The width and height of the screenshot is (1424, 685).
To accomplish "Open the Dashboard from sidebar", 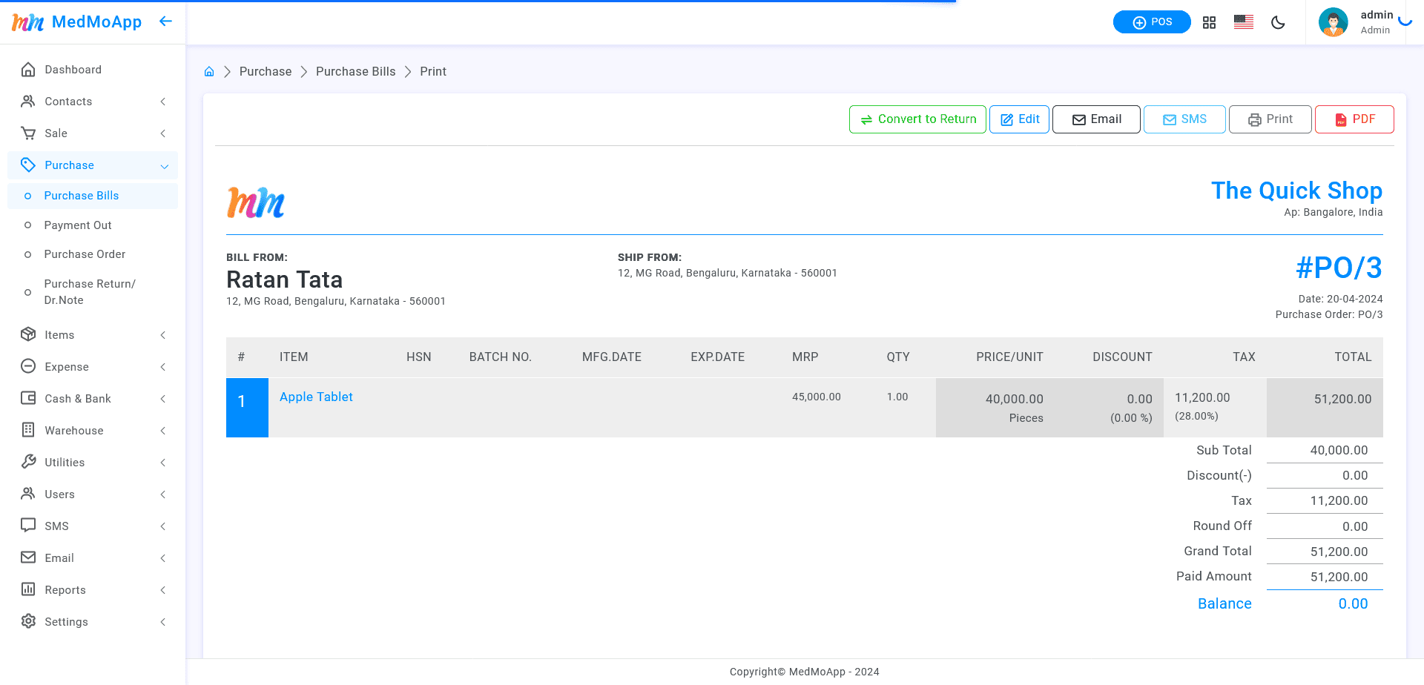I will pyautogui.click(x=73, y=70).
